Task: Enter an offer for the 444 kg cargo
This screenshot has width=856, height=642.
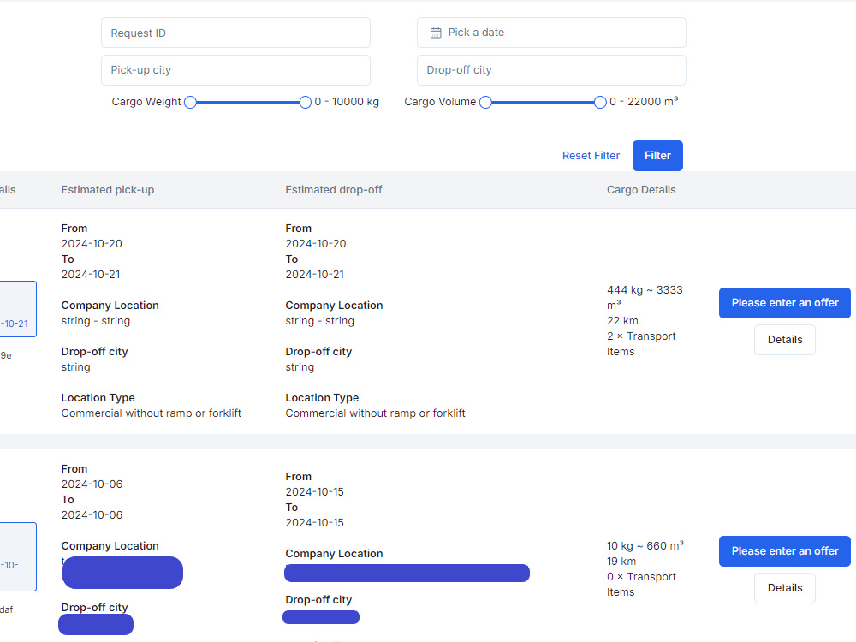Action: (784, 303)
